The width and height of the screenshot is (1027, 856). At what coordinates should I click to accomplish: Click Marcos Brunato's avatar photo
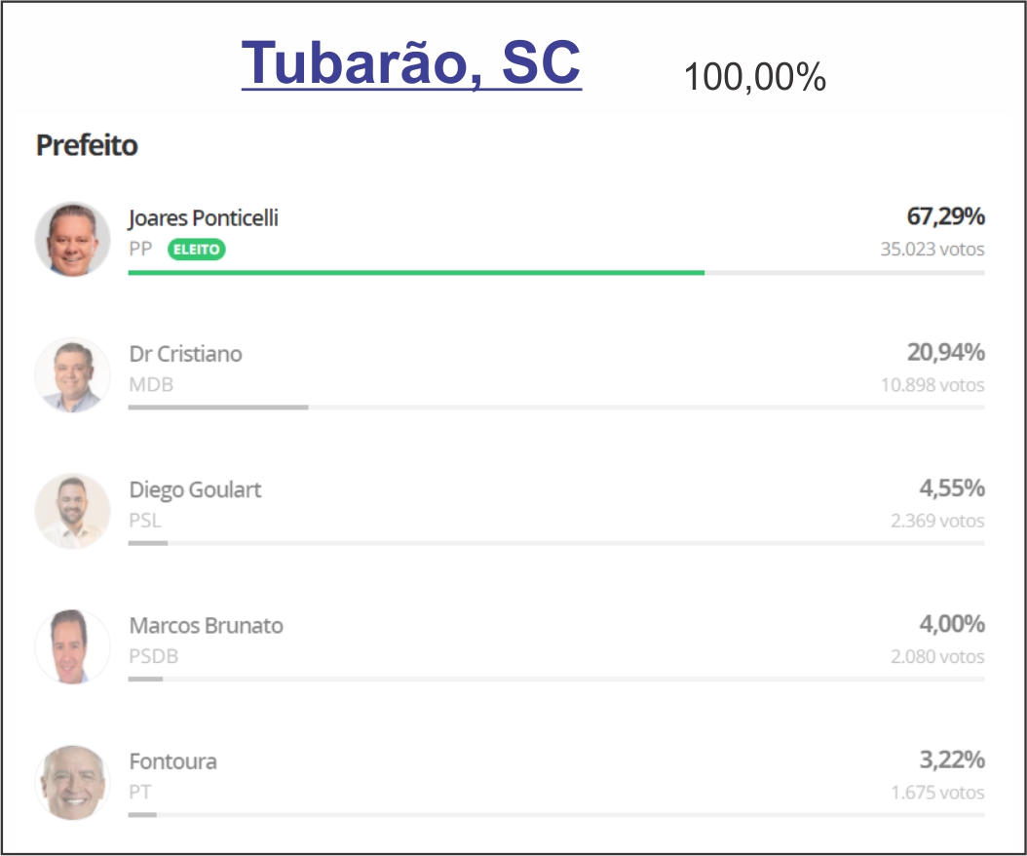[x=73, y=647]
